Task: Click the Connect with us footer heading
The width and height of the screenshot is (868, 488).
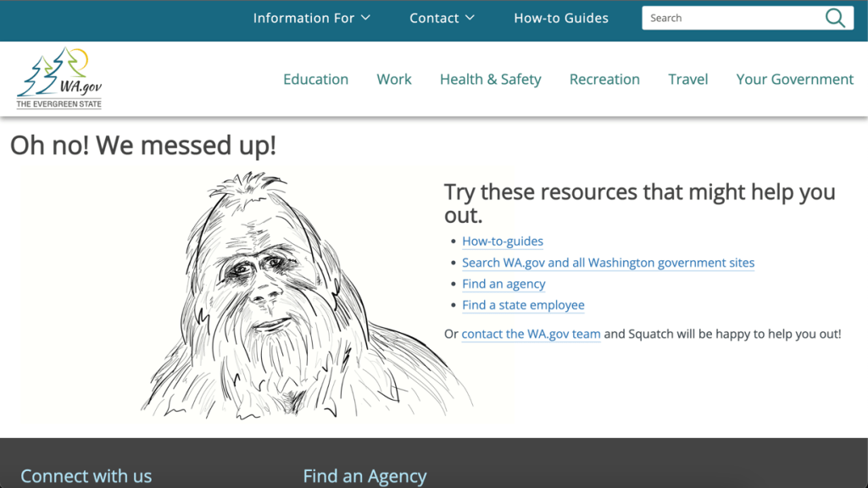Action: 86,476
